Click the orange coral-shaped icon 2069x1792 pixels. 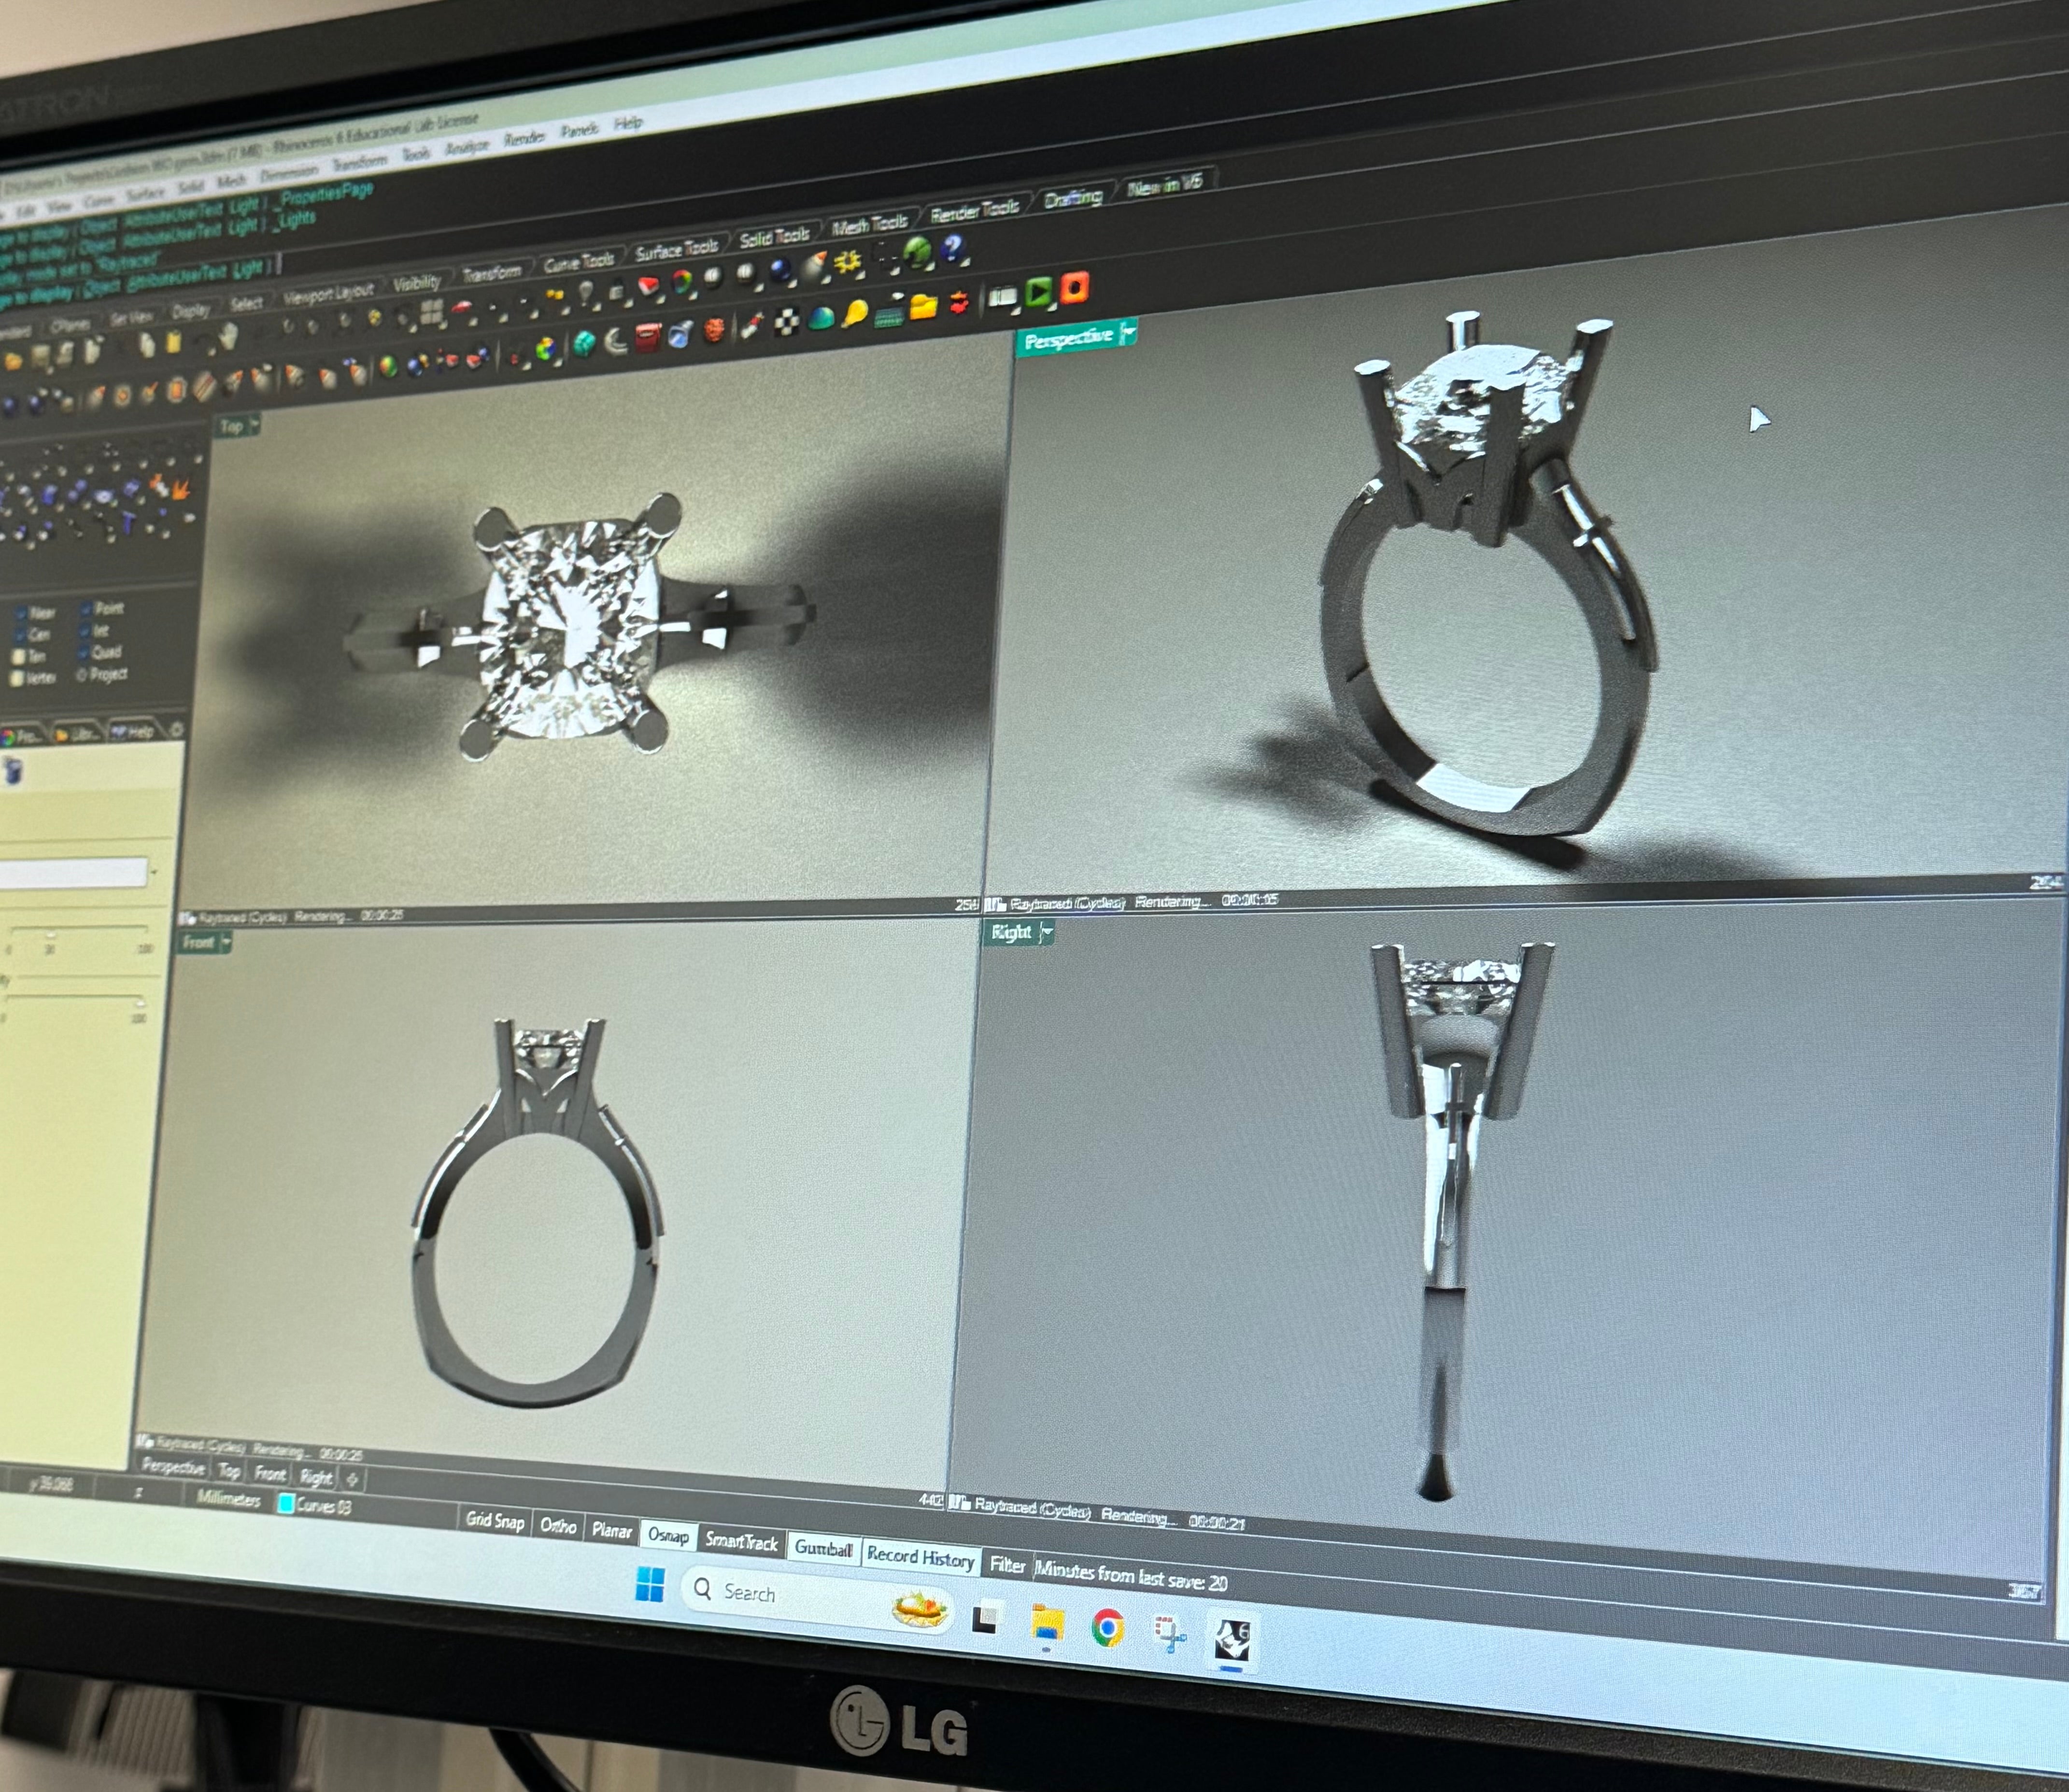pos(715,330)
